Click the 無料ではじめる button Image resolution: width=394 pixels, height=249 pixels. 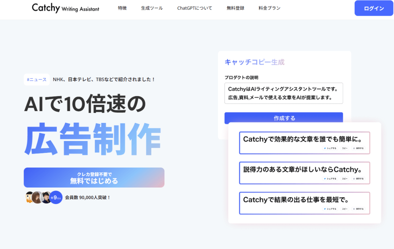[94, 178]
